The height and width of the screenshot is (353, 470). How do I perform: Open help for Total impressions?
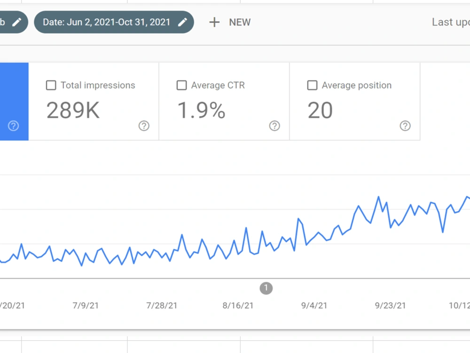[144, 126]
